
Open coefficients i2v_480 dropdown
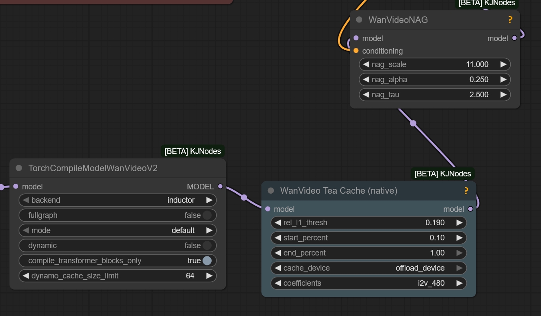coord(369,283)
